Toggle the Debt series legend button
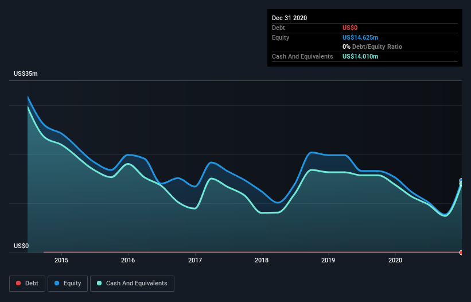Viewport: 471px width, 302px height. [28, 284]
